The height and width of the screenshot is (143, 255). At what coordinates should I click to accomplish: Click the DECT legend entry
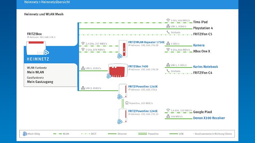click(89, 134)
